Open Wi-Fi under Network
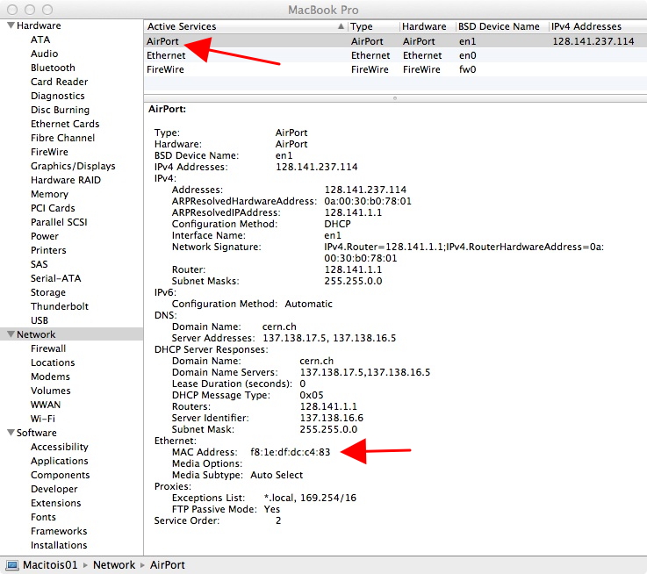Image resolution: width=647 pixels, height=574 pixels. click(x=42, y=419)
